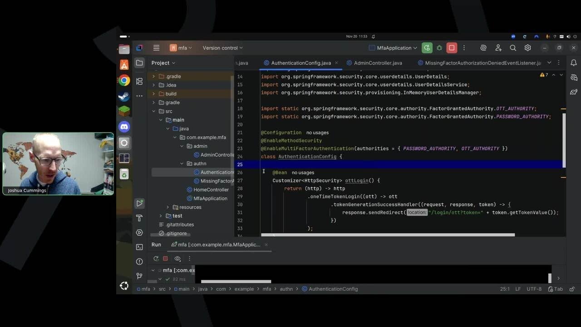
Task: Show hidden editor tabs dropdown
Action: tap(549, 63)
